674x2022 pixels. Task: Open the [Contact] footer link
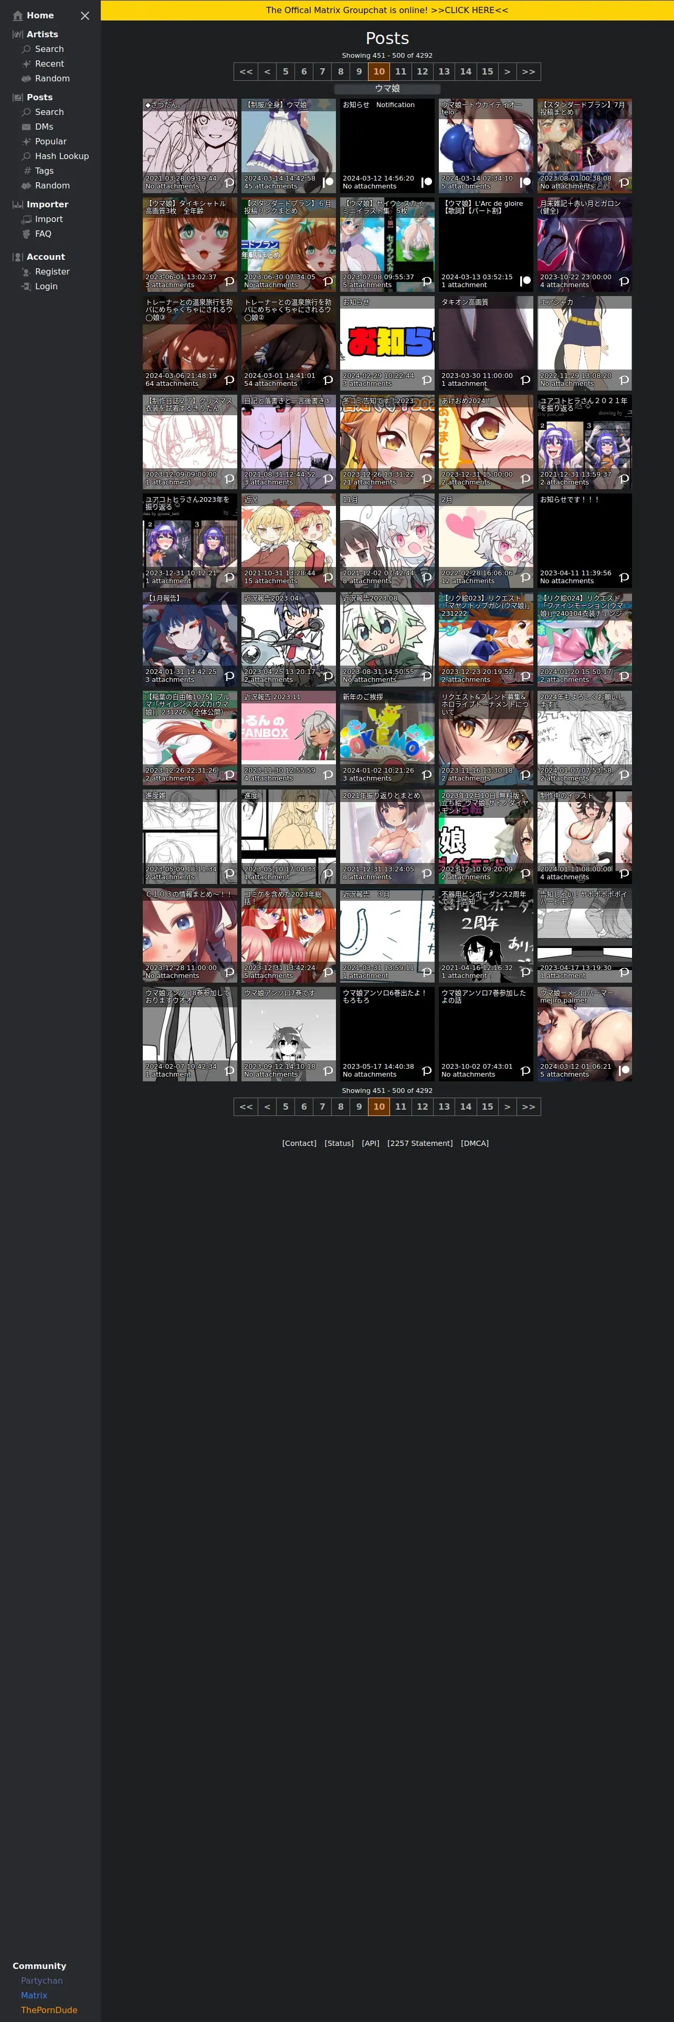(299, 1144)
